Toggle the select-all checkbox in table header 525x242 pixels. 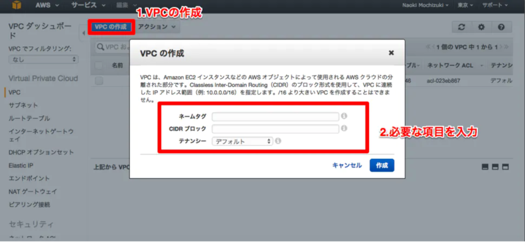99,66
